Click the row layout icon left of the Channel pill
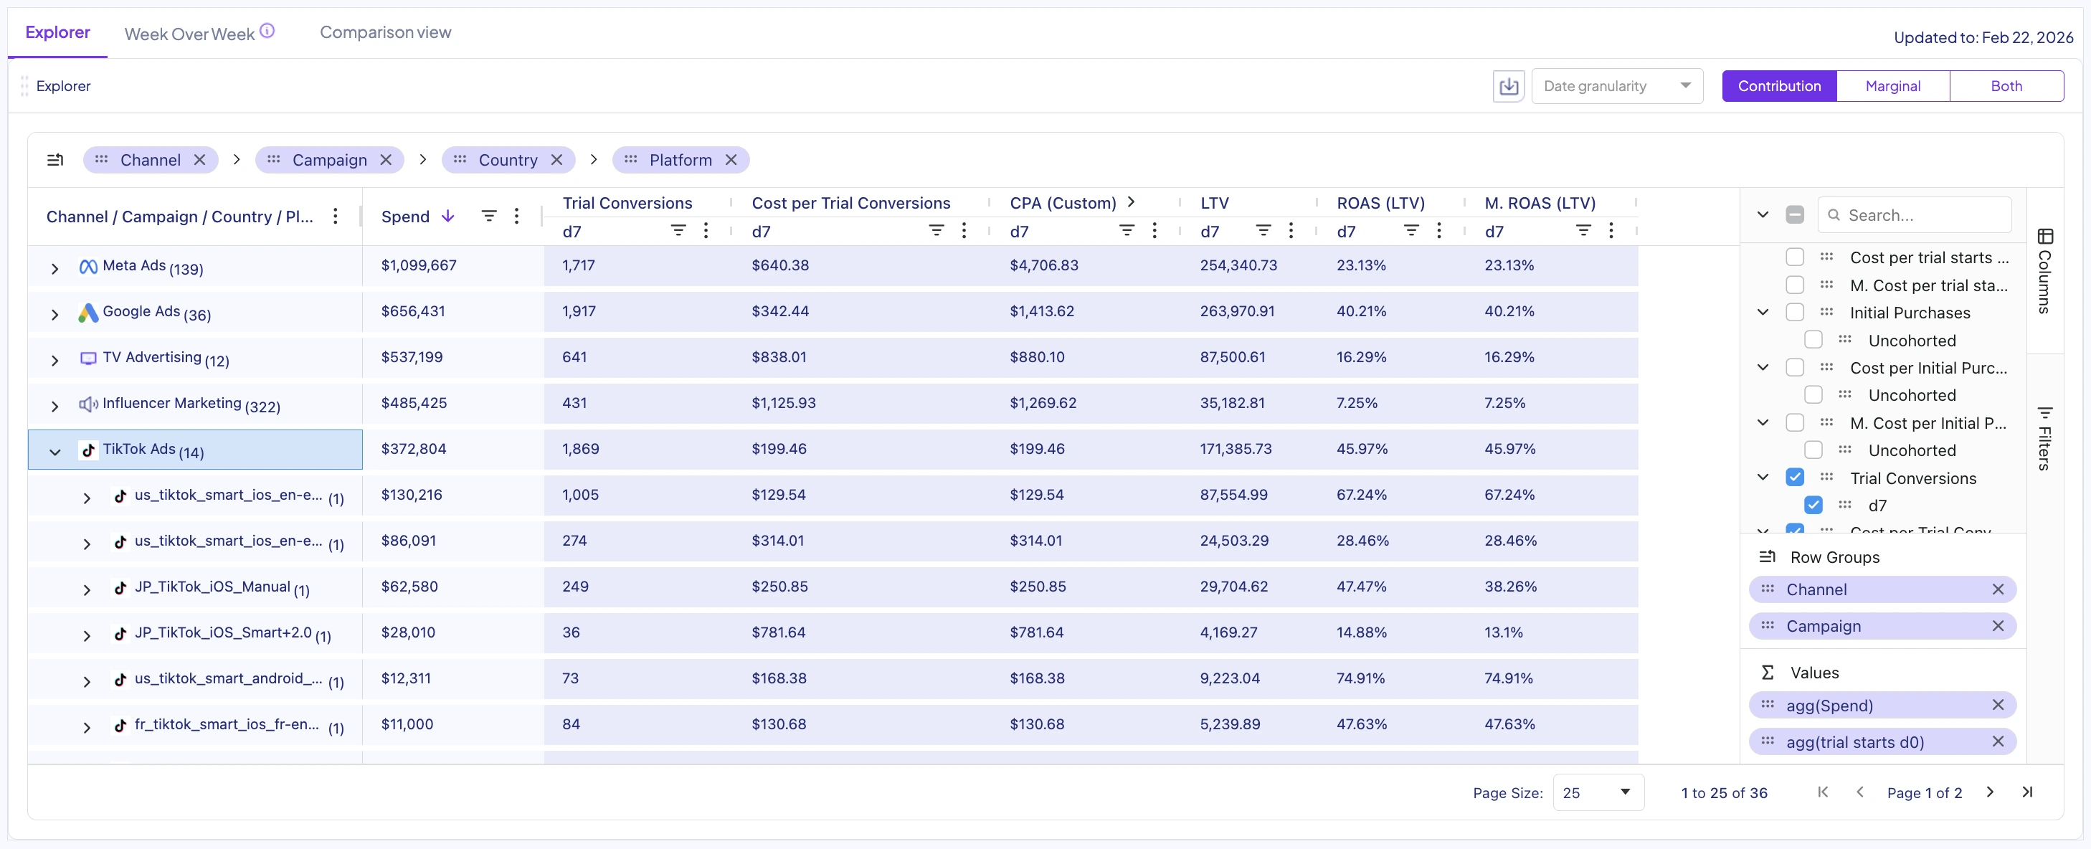Screen dimensions: 2091x849 tap(55, 160)
